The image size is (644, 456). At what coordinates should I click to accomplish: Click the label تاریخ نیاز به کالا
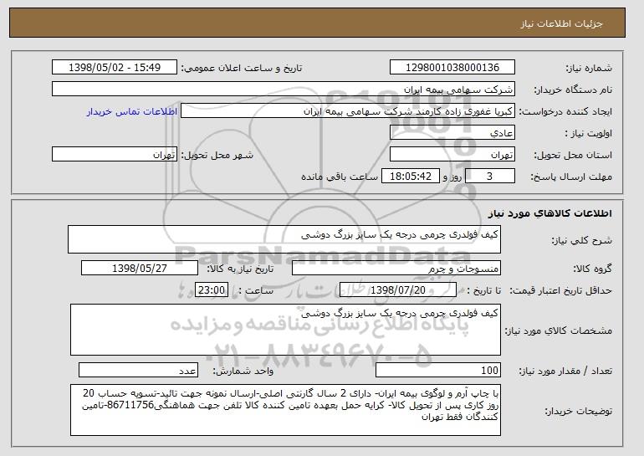(x=240, y=269)
